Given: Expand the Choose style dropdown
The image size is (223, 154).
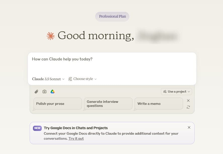Looking at the screenshot, I should [x=82, y=79].
